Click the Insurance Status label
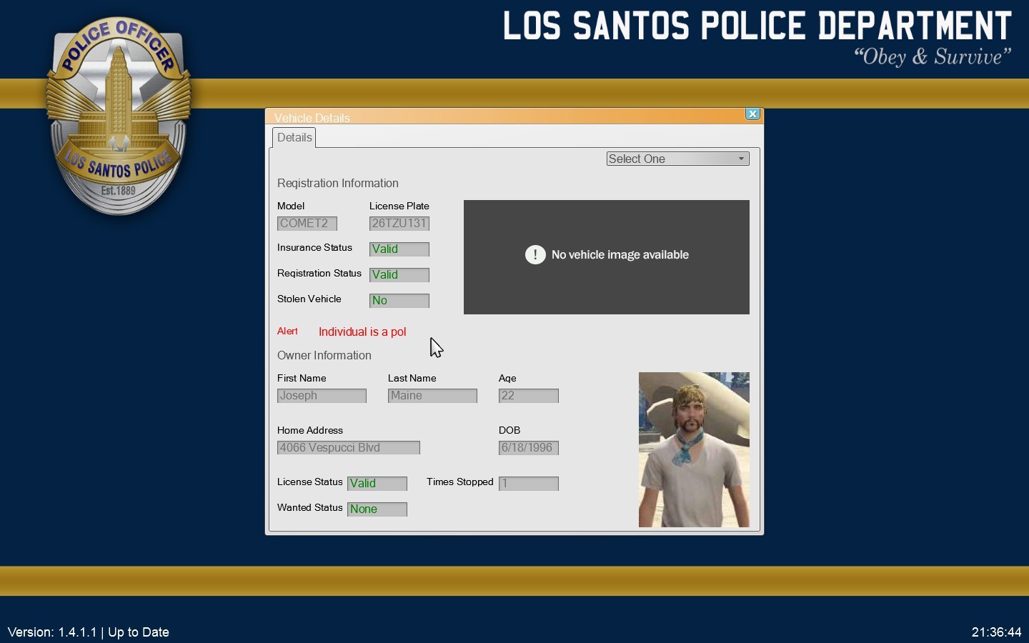The image size is (1029, 643). coord(315,248)
